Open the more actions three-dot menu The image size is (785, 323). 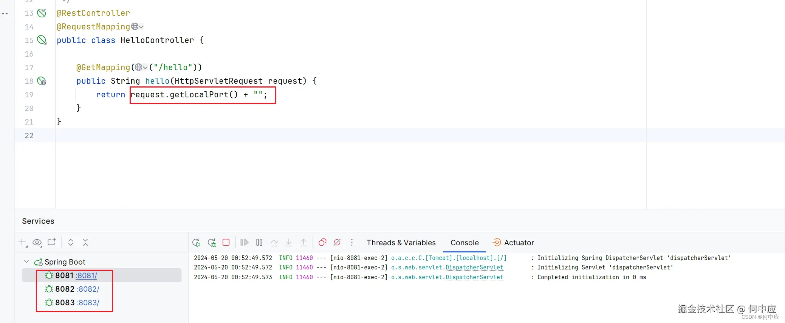(352, 242)
